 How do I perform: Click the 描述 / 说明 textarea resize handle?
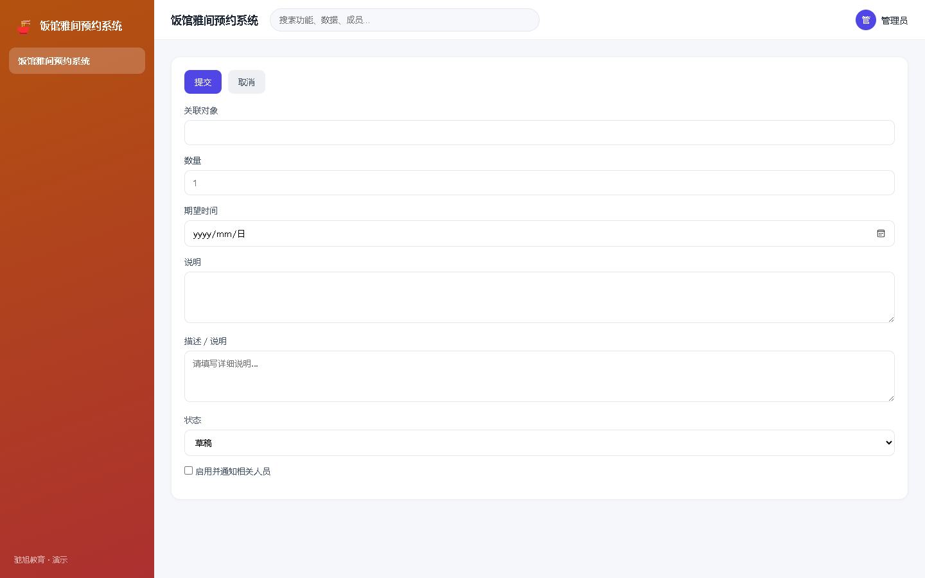tap(890, 398)
